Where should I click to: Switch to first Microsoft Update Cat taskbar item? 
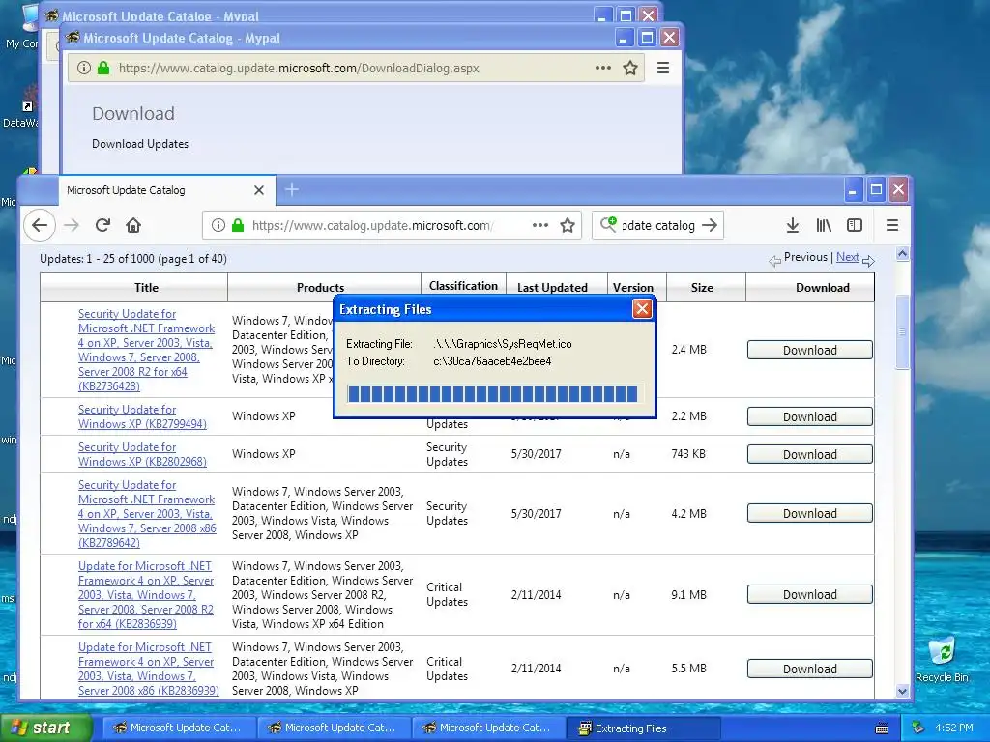[x=180, y=728]
